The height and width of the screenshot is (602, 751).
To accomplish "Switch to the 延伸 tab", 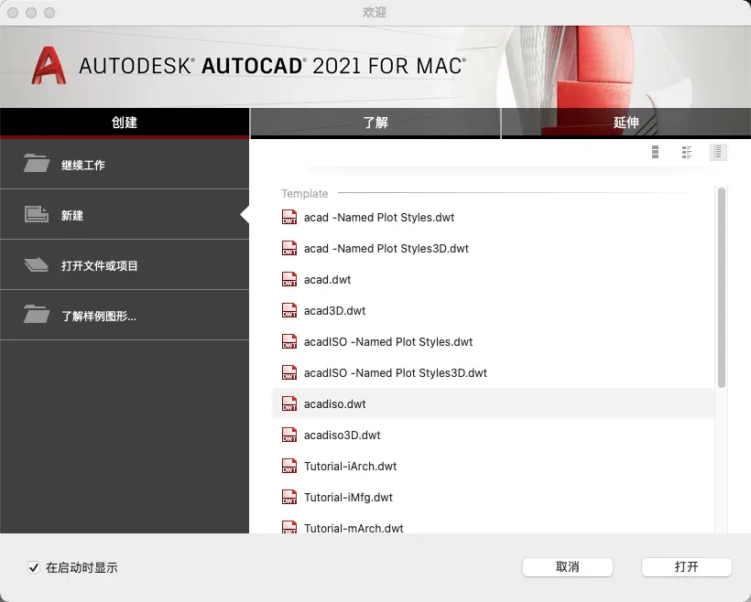I will pyautogui.click(x=626, y=123).
